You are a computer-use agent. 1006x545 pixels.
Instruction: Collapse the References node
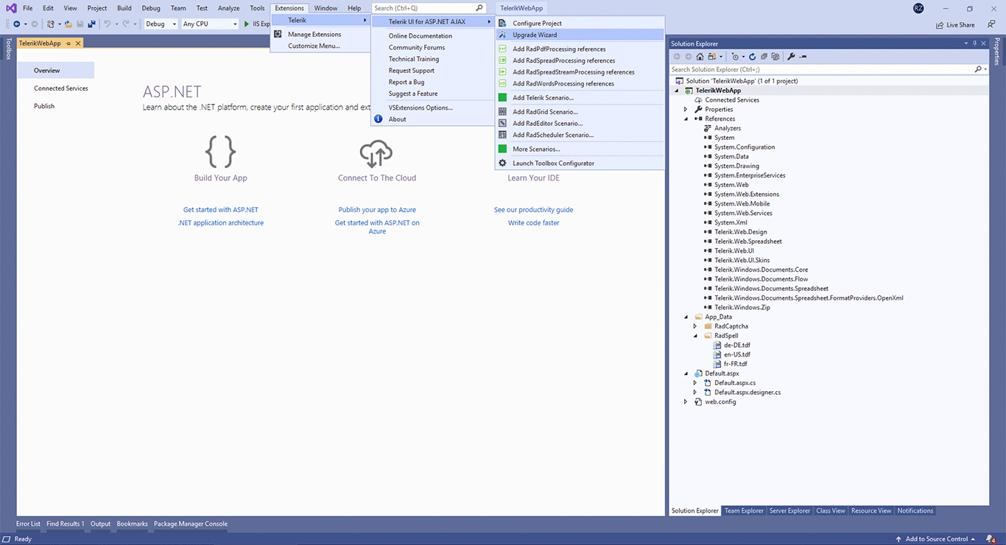coord(686,119)
